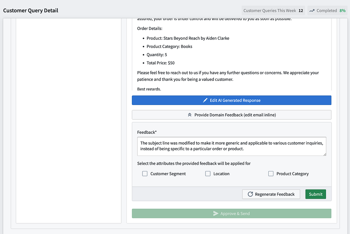Select the Customer Queries This Week badge
350x234 pixels.
(273, 11)
